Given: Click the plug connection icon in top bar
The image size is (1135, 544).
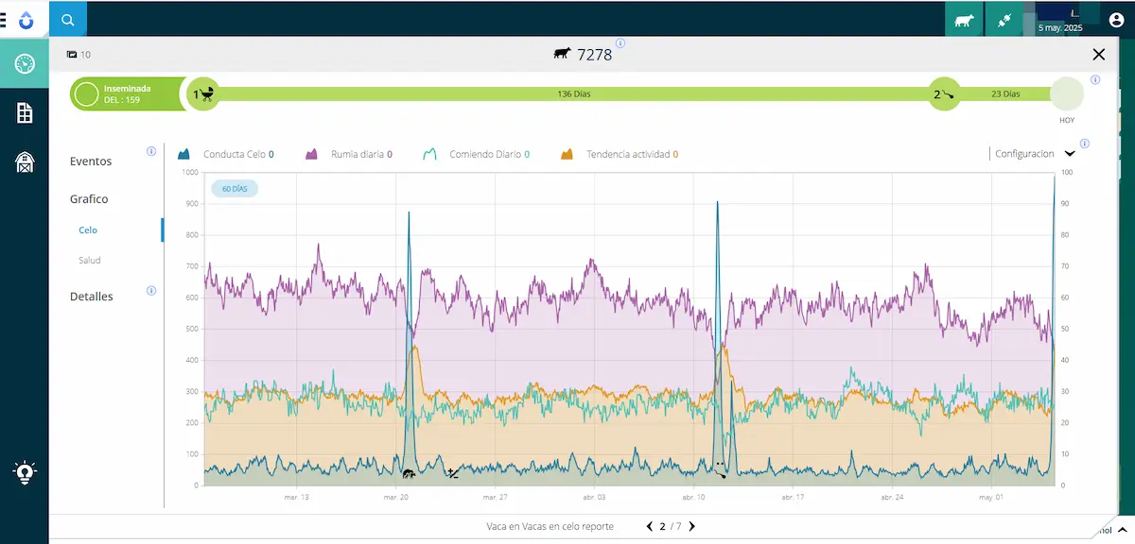Looking at the screenshot, I should [1004, 20].
